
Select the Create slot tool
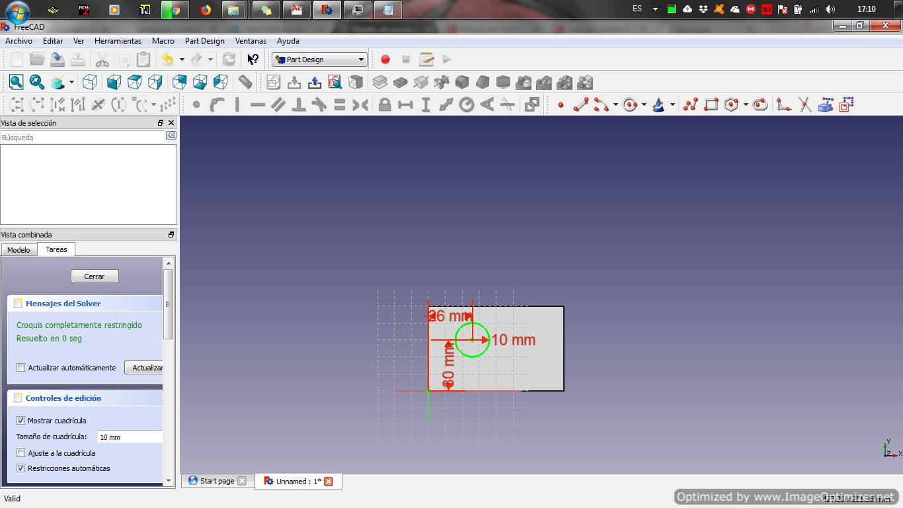click(x=760, y=105)
